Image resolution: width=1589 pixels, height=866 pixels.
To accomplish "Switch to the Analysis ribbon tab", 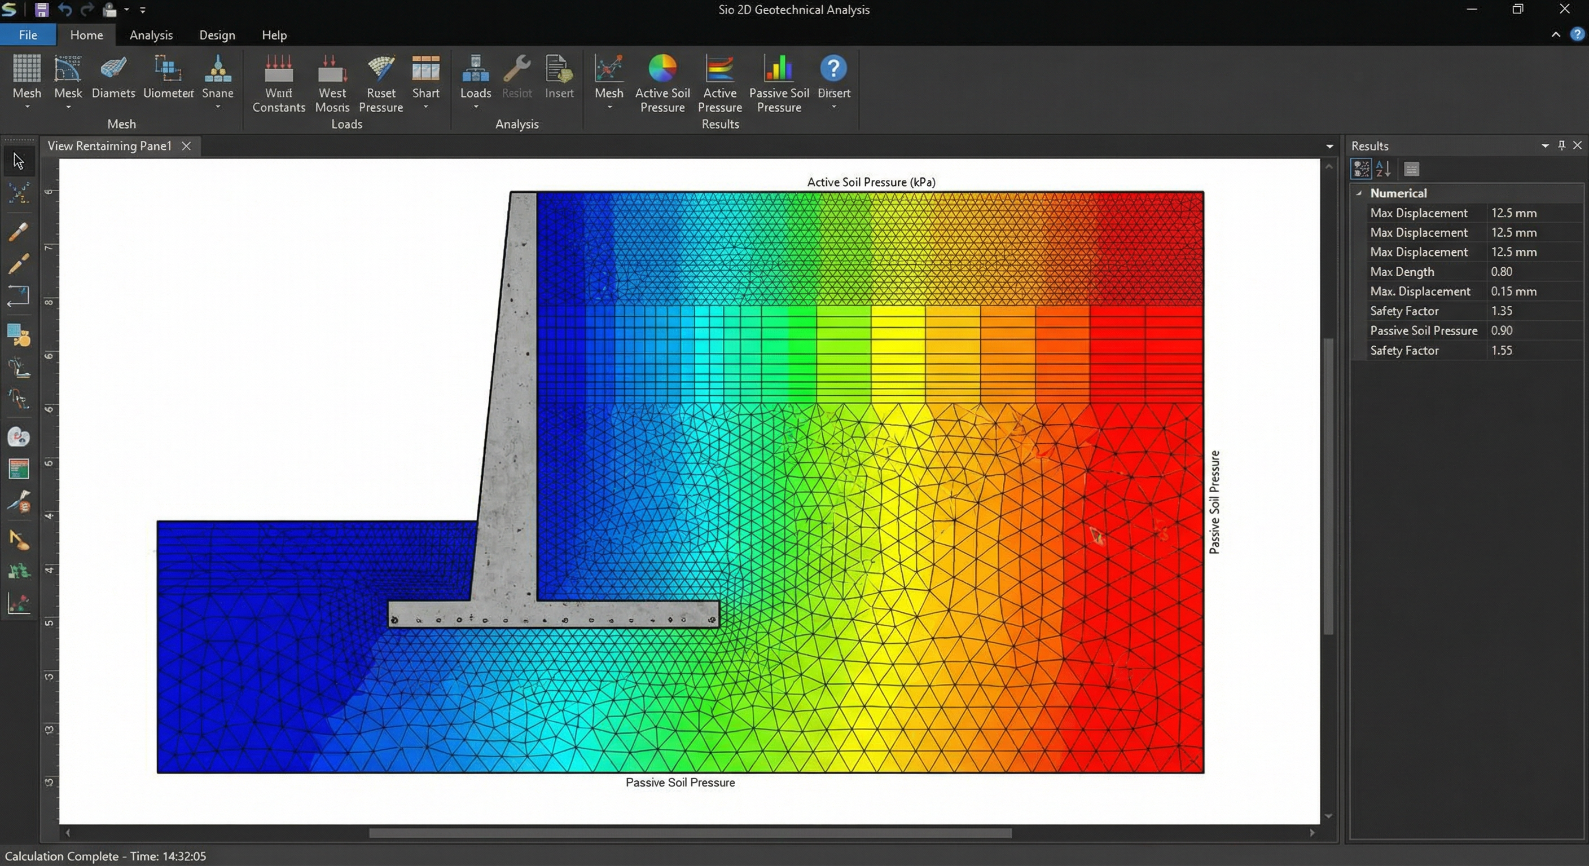I will pos(151,35).
